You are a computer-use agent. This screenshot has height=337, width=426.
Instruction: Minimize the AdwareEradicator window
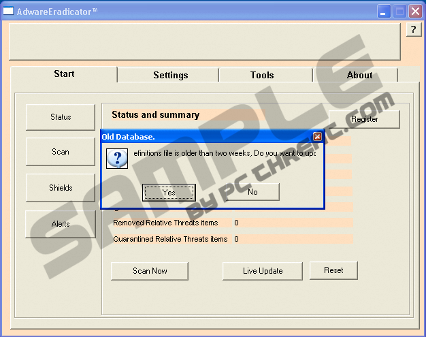click(383, 12)
